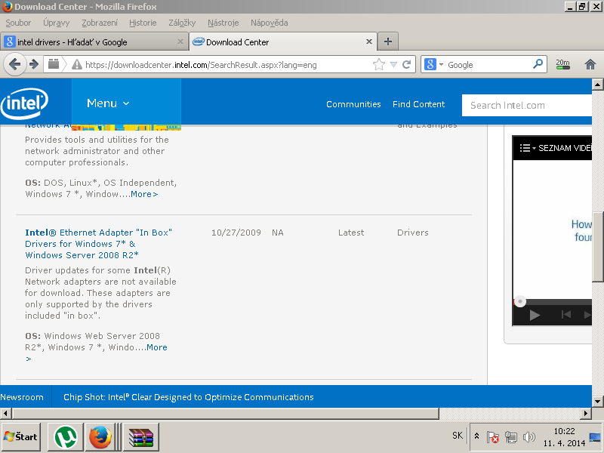Open Chip Shot Intel Clear news link
Screen dimensions: 604x453
(188, 397)
